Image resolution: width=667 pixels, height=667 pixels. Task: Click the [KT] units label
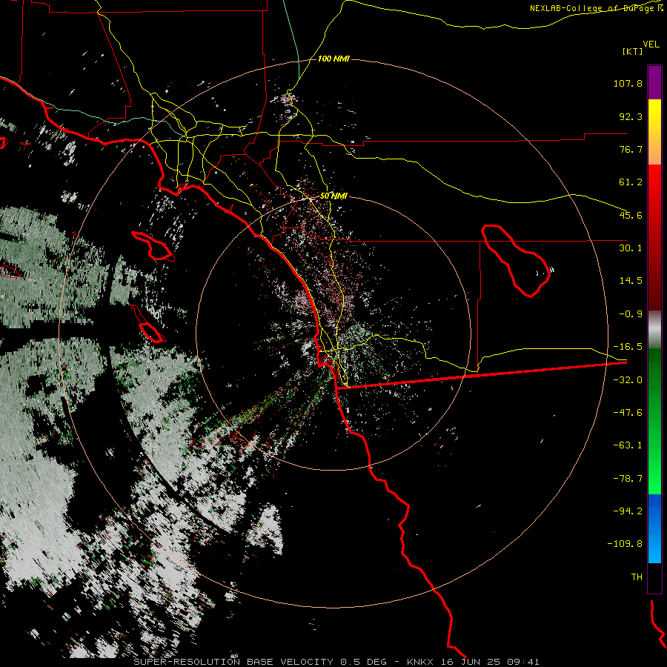click(632, 51)
